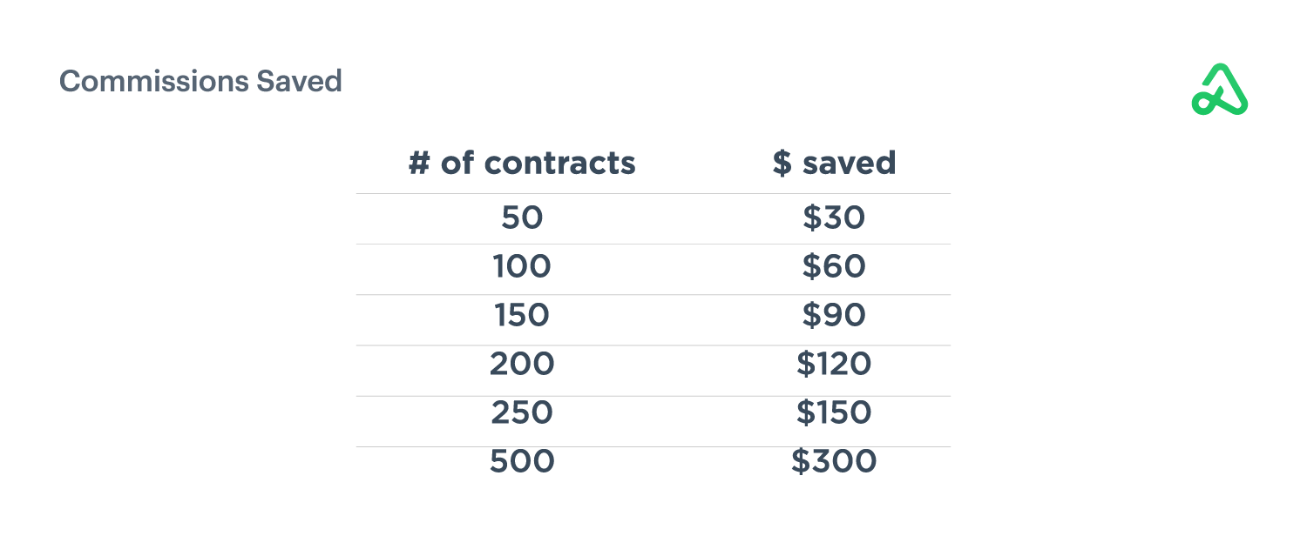This screenshot has height=536, width=1307.
Task: Click the 200 contracts cell
Action: coord(522,364)
